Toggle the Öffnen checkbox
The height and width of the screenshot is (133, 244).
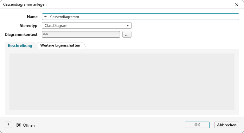(x=19, y=125)
